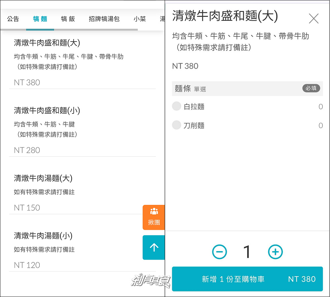Open the 揪團 group order button
Screen dimensions: 330x297
[154, 217]
